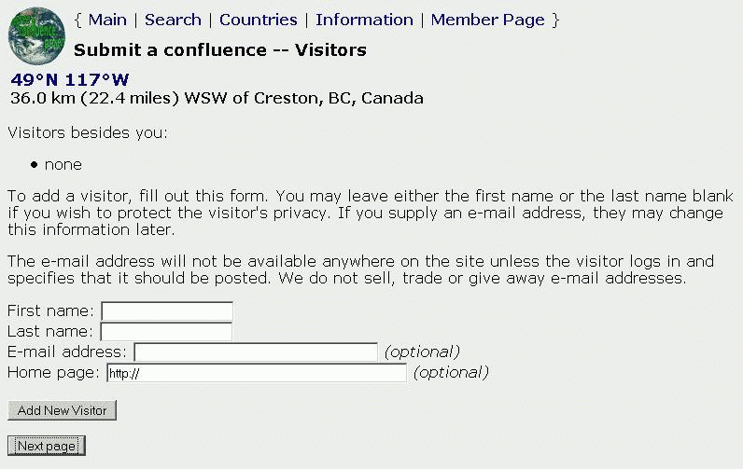Open the Countries navigation link
This screenshot has height=469, width=743.
click(259, 20)
